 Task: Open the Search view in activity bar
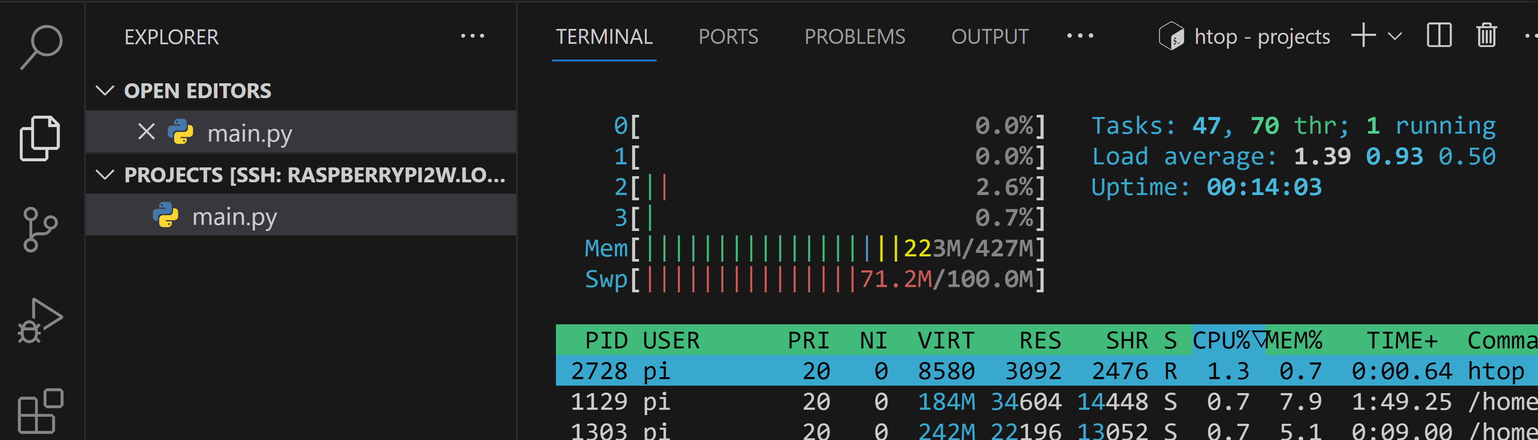41,46
